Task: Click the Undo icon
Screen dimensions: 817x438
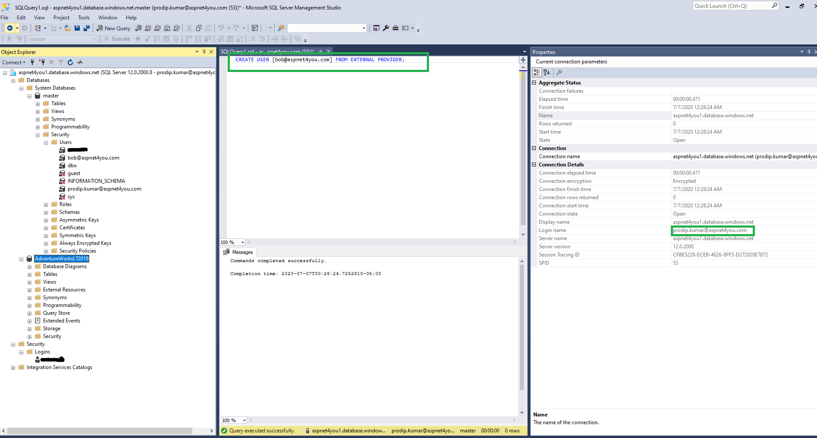Action: 221,28
